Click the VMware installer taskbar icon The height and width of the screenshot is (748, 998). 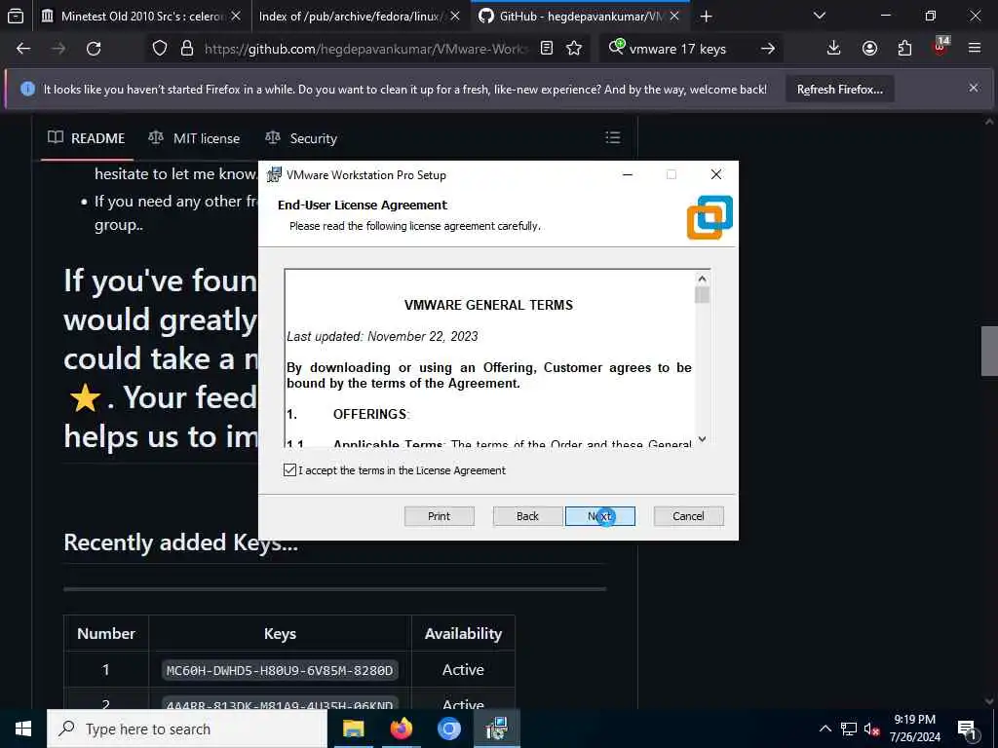(x=496, y=729)
